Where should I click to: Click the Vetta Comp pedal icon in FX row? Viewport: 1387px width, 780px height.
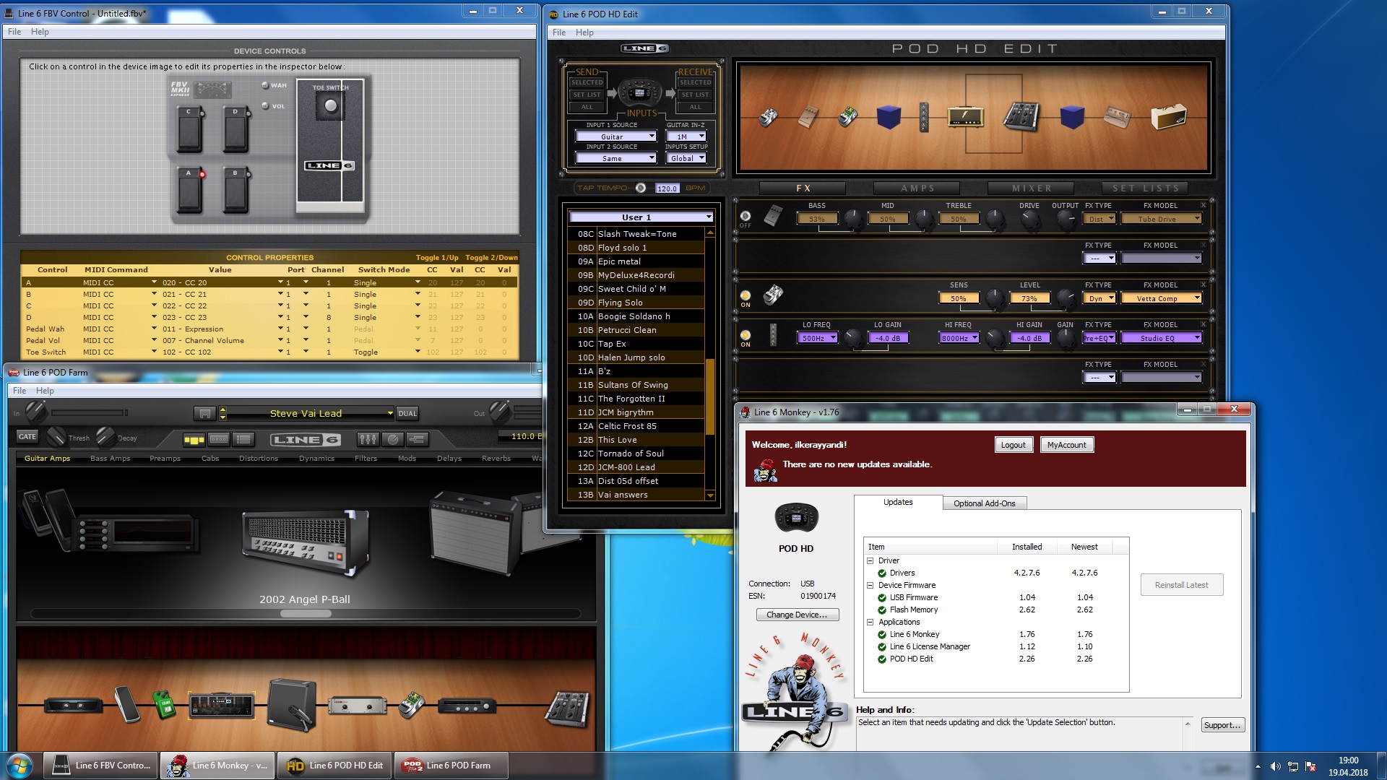click(x=773, y=295)
